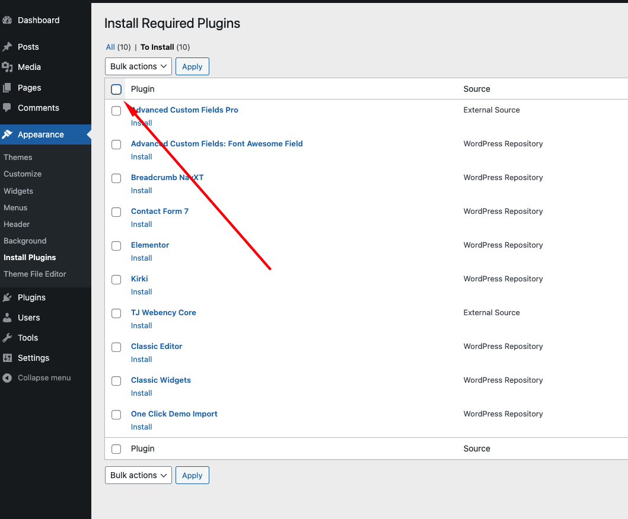Click Install under Contact Form 7
The height and width of the screenshot is (519, 628).
pyautogui.click(x=141, y=224)
